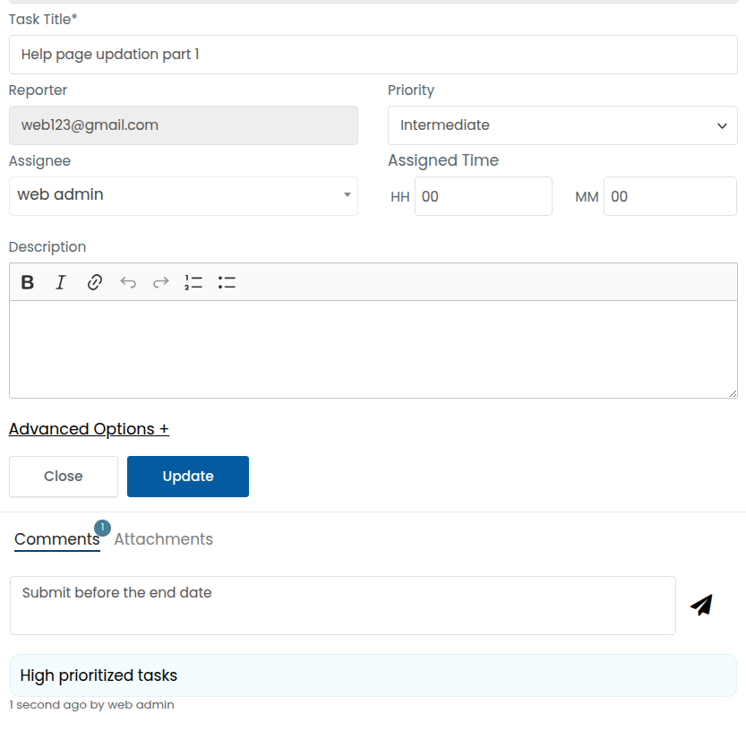Click the Update button
Viewport: 746px width, 731px height.
click(x=188, y=477)
